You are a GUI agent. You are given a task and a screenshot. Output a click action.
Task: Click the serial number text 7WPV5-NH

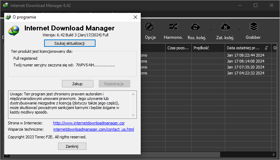pos(95,65)
